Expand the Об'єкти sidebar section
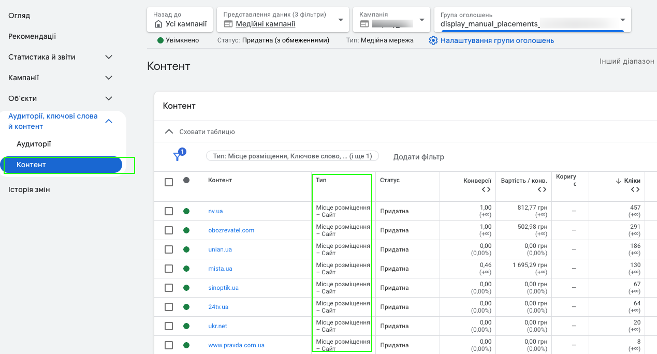This screenshot has width=657, height=354. tap(109, 98)
